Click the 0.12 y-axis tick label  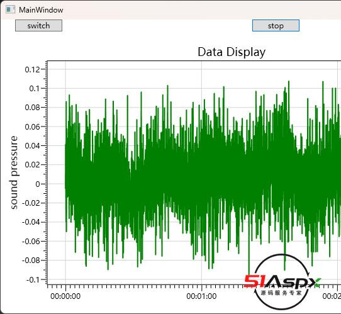(33, 70)
